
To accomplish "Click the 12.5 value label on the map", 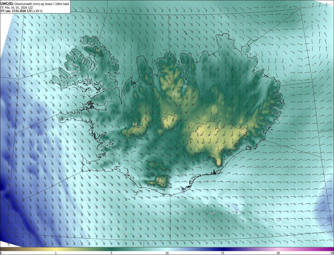I will click(x=330, y=221).
